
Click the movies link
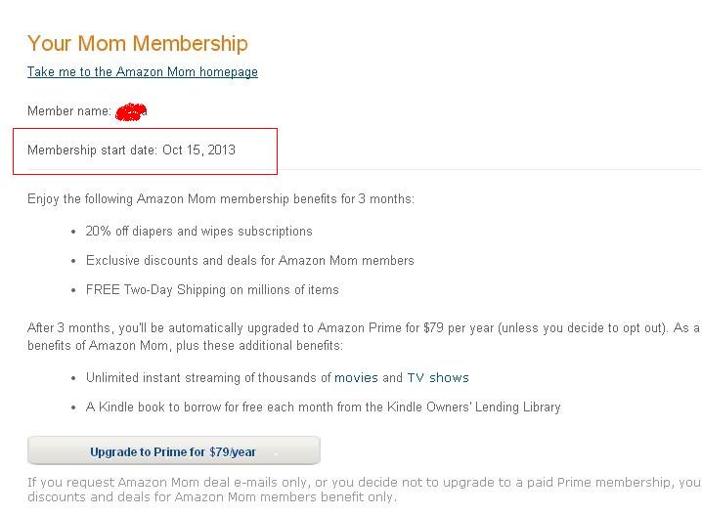[x=356, y=378]
